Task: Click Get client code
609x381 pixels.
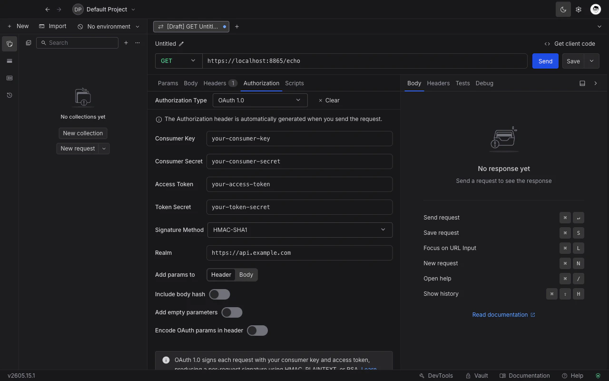Action: [570, 44]
